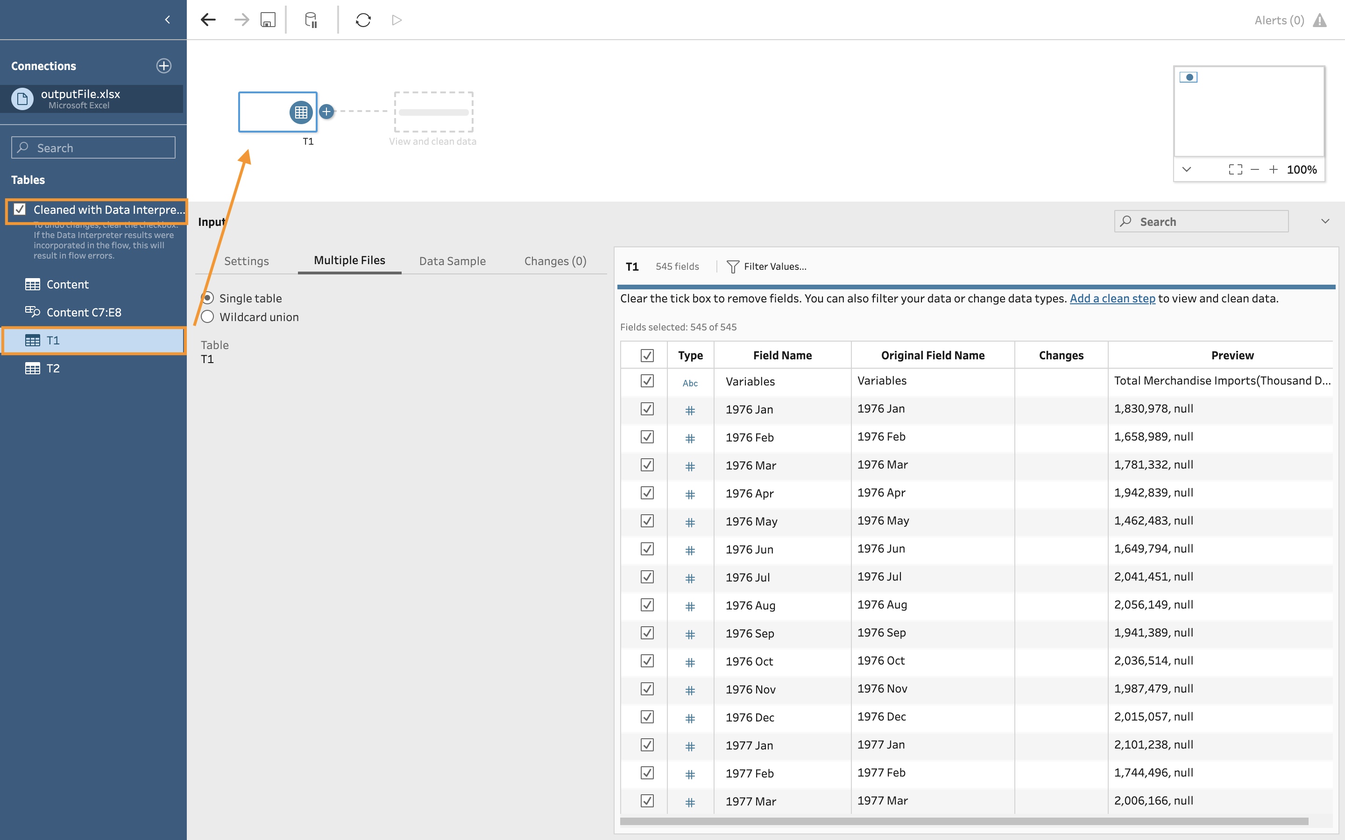This screenshot has height=840, width=1345.
Task: Click the run flow play icon
Action: (x=396, y=20)
